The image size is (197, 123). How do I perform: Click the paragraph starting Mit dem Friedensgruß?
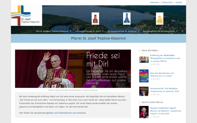(x=73, y=102)
